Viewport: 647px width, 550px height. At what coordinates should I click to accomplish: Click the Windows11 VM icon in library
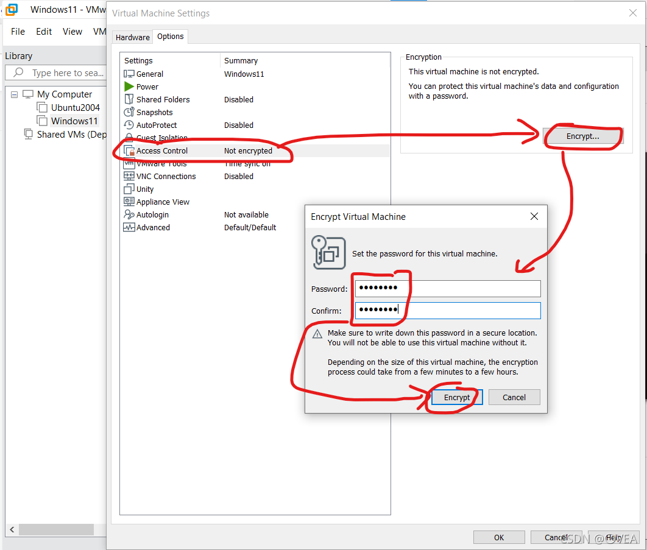tap(41, 121)
